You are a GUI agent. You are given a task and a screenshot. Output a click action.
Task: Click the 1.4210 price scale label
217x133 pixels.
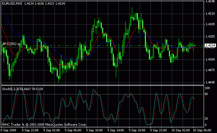click(210, 14)
